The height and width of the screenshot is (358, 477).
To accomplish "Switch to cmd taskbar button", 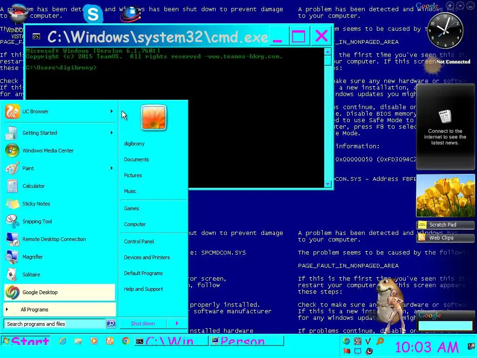I will coord(171,341).
